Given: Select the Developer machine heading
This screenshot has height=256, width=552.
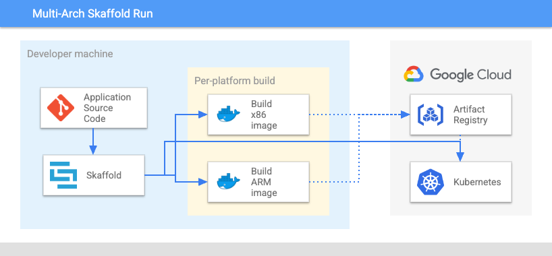Looking at the screenshot, I should tap(70, 54).
